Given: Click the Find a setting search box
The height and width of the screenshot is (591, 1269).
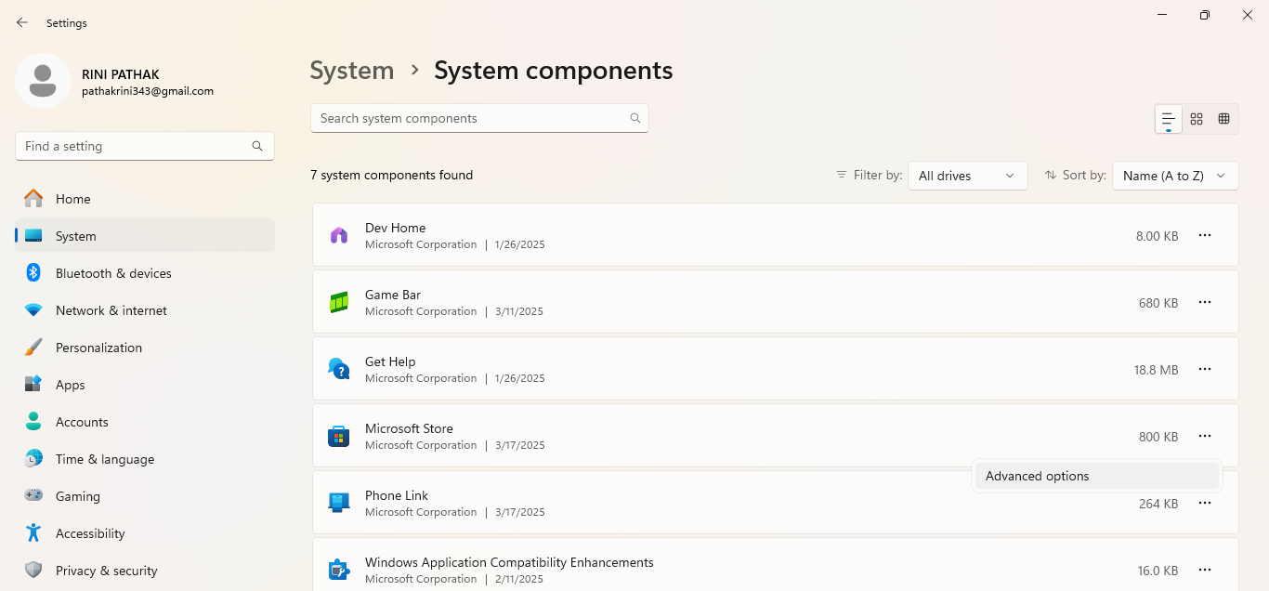Looking at the screenshot, I should point(135,146).
